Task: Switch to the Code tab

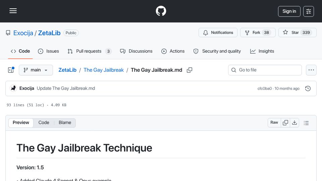Action: 20,51
